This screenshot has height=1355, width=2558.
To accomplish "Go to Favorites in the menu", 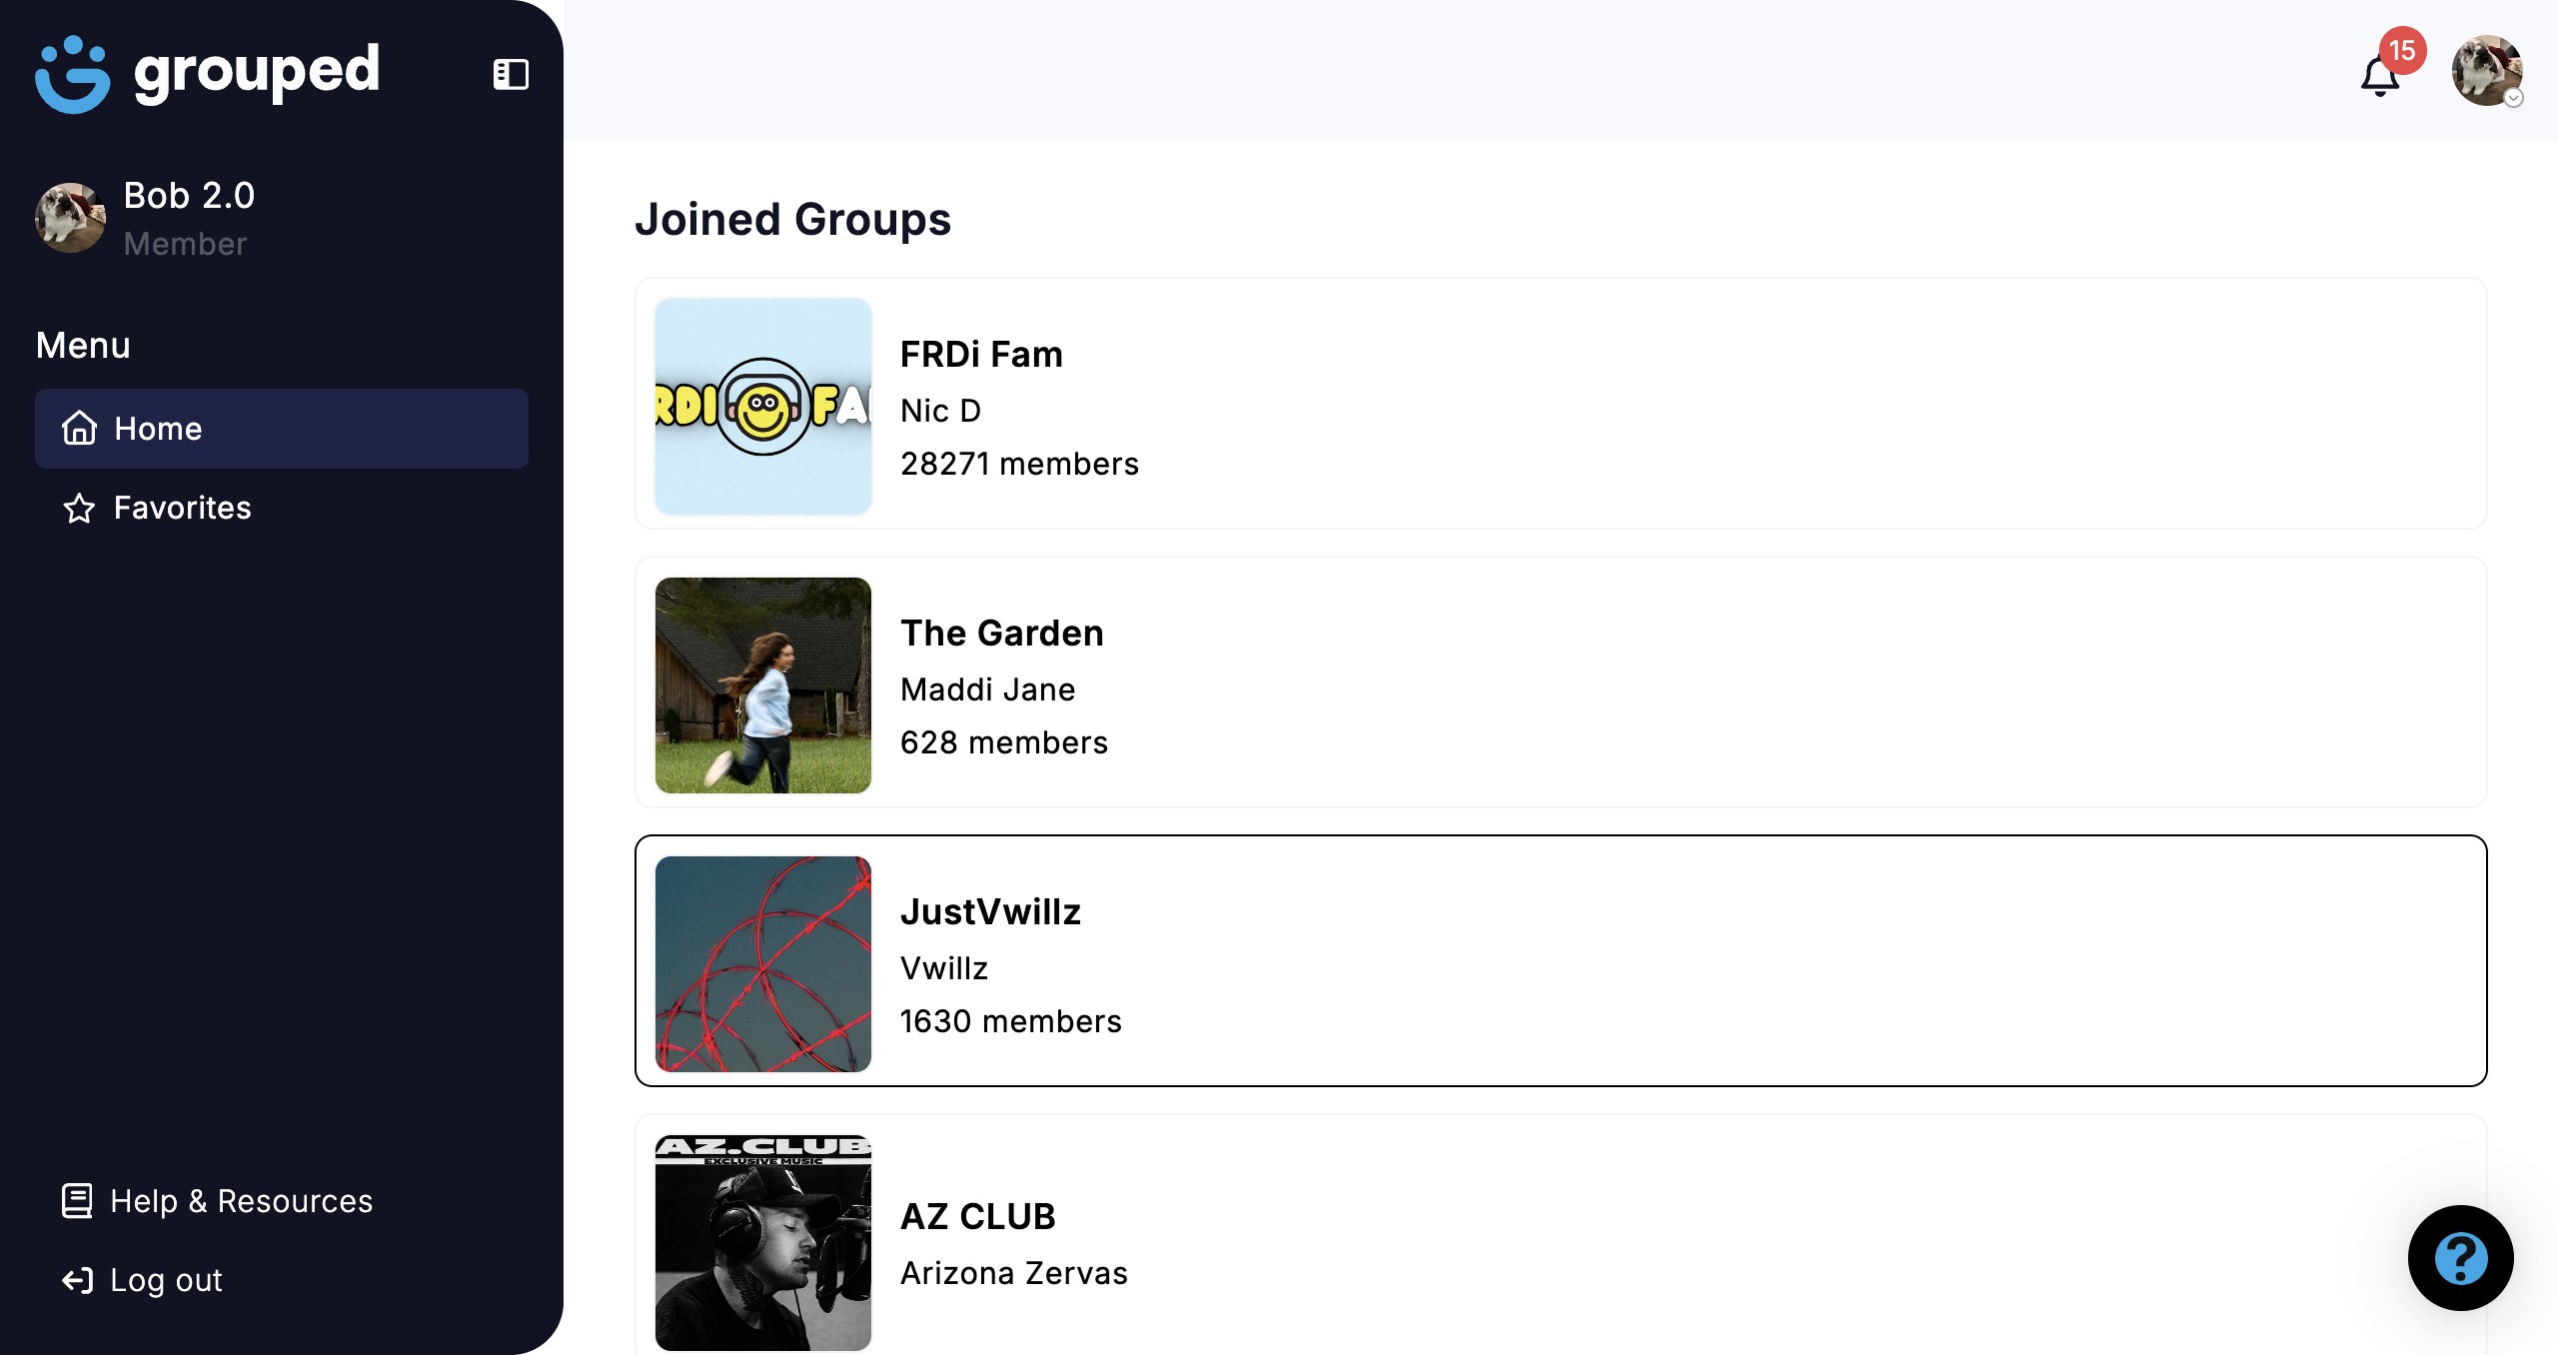I will tap(183, 508).
